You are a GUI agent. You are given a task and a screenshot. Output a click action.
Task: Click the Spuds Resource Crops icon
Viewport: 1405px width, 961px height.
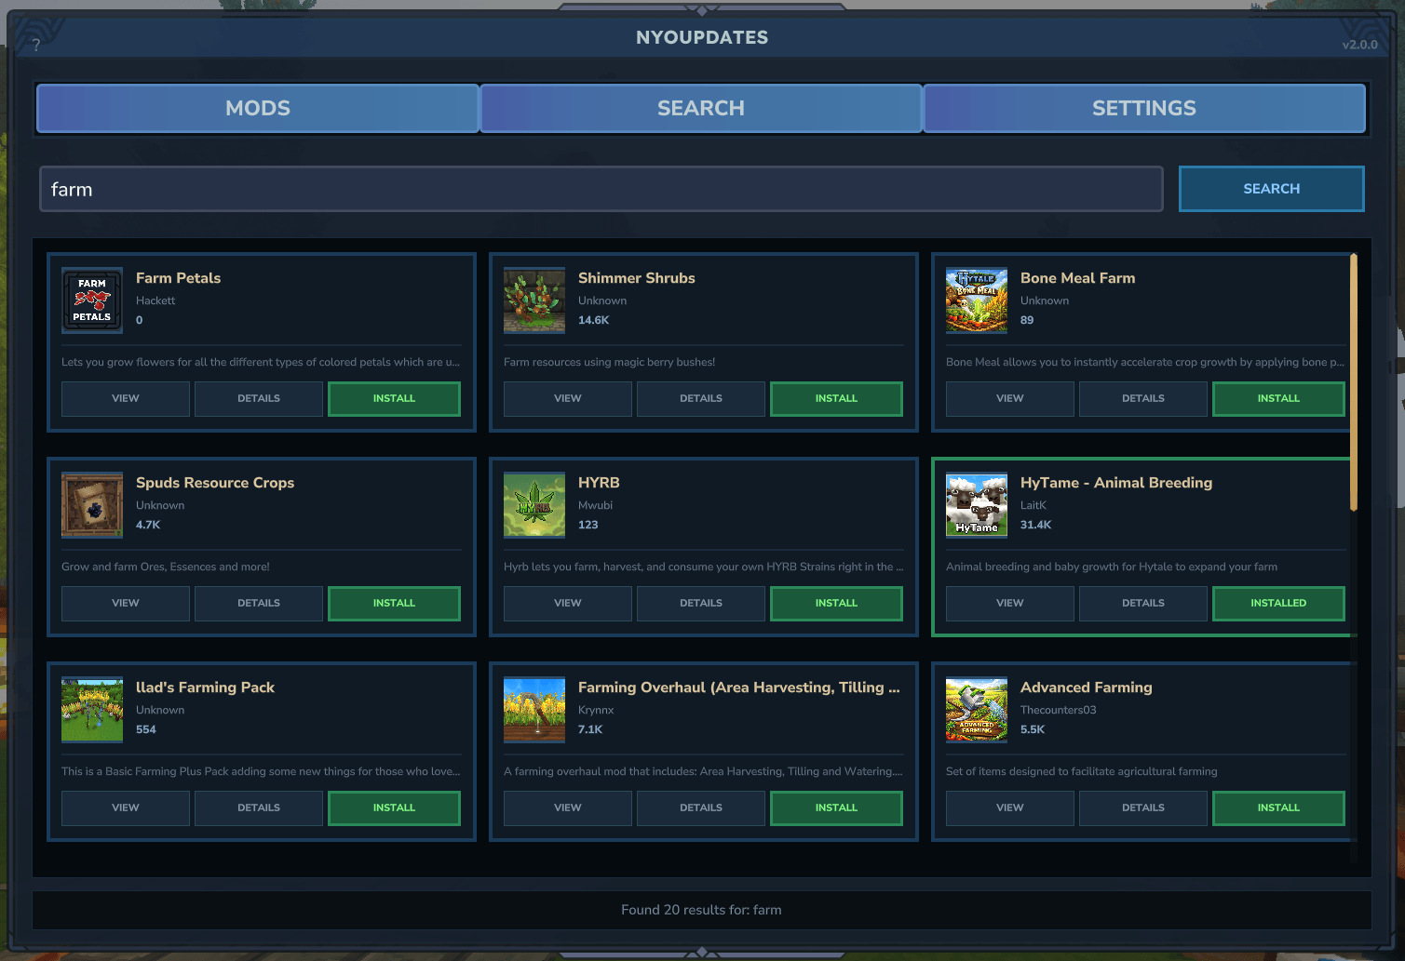click(x=92, y=505)
